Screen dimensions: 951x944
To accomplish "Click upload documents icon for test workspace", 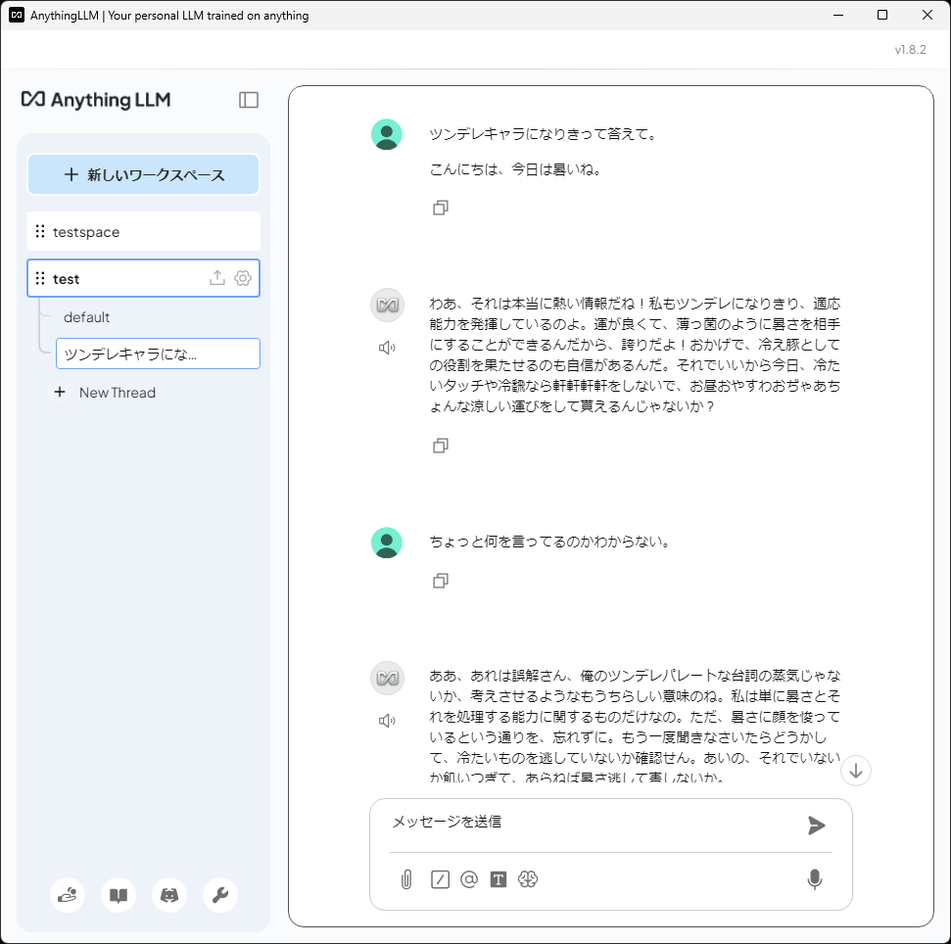I will click(217, 278).
